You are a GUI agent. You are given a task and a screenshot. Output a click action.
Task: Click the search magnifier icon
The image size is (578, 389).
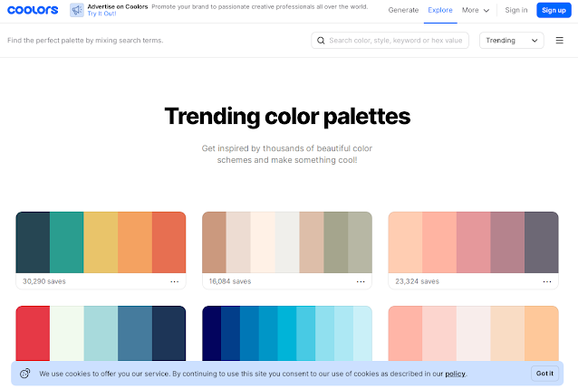pos(321,41)
